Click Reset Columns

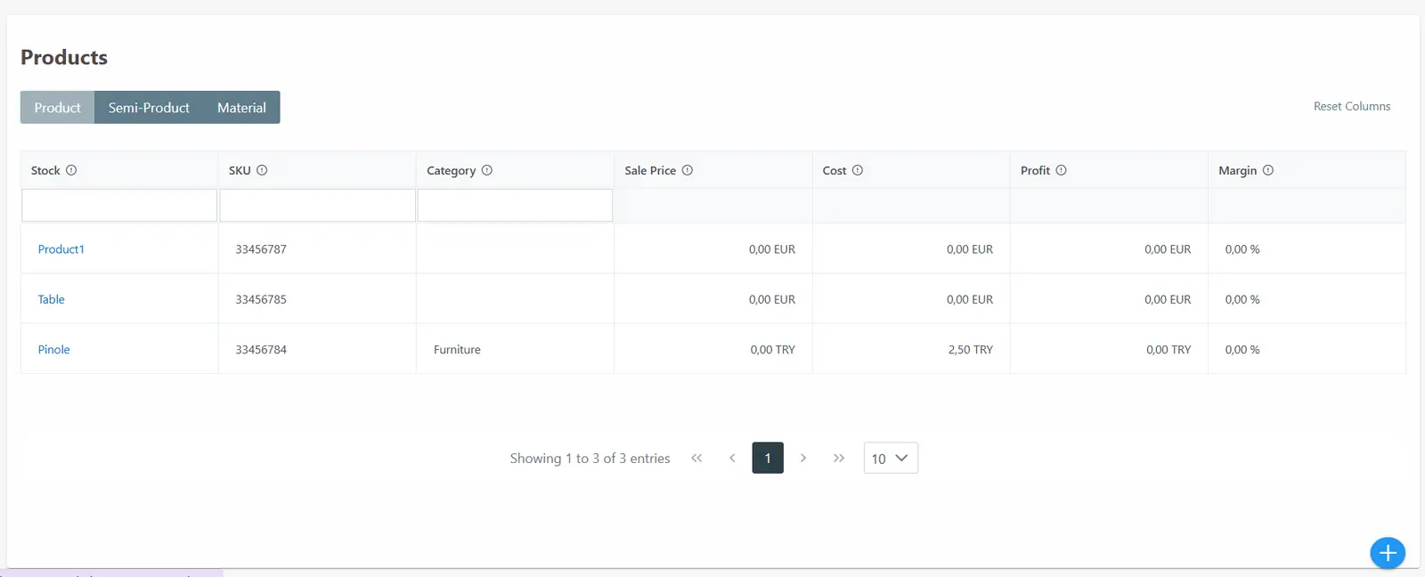click(1352, 106)
